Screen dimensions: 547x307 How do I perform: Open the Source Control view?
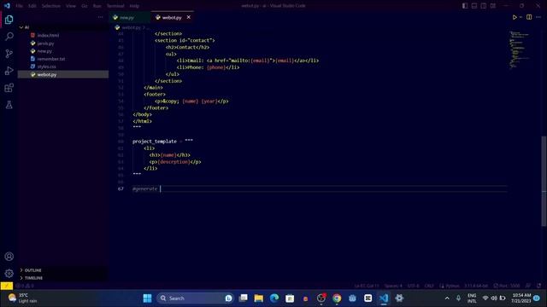(x=9, y=53)
